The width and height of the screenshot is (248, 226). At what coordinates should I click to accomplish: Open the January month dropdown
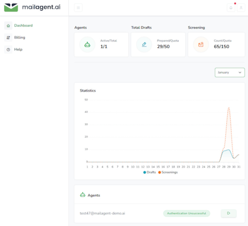229,72
